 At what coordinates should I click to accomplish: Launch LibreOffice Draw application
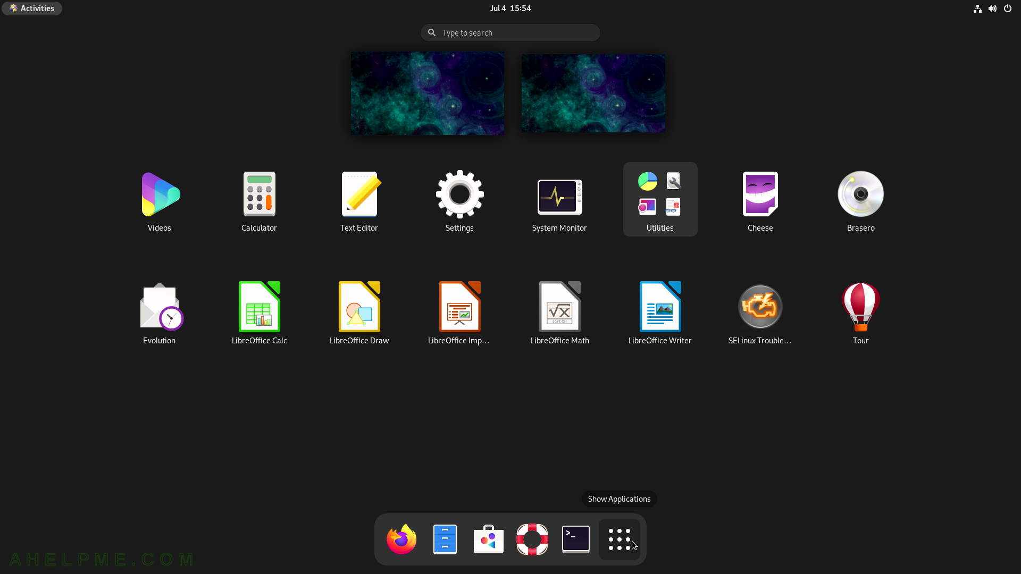pyautogui.click(x=359, y=306)
